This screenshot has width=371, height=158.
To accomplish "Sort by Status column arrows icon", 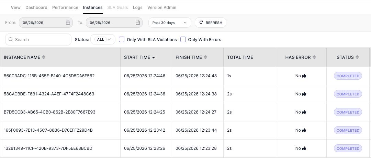I will [x=357, y=57].
